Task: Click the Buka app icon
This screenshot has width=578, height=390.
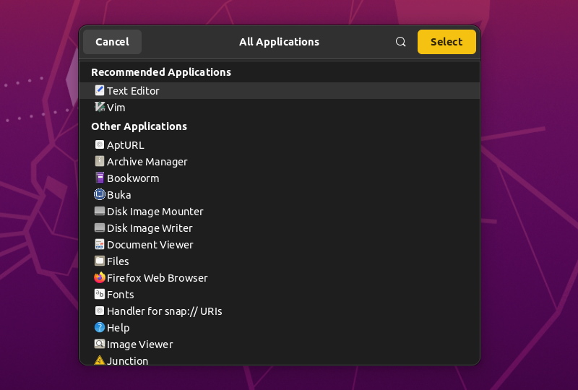Action: coord(100,194)
